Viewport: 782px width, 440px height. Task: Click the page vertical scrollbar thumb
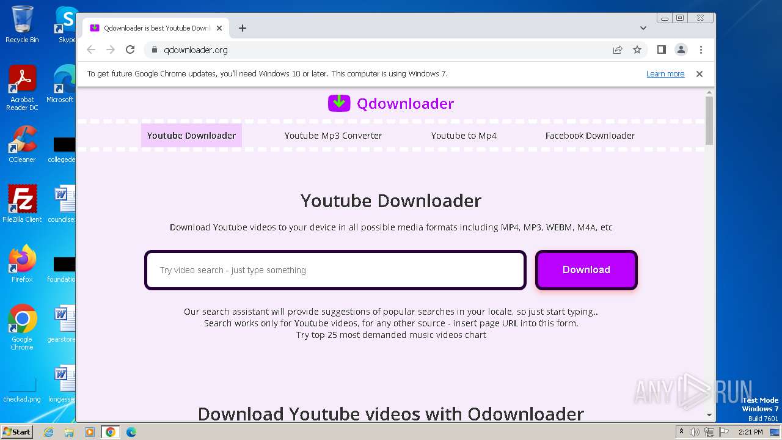click(x=709, y=120)
